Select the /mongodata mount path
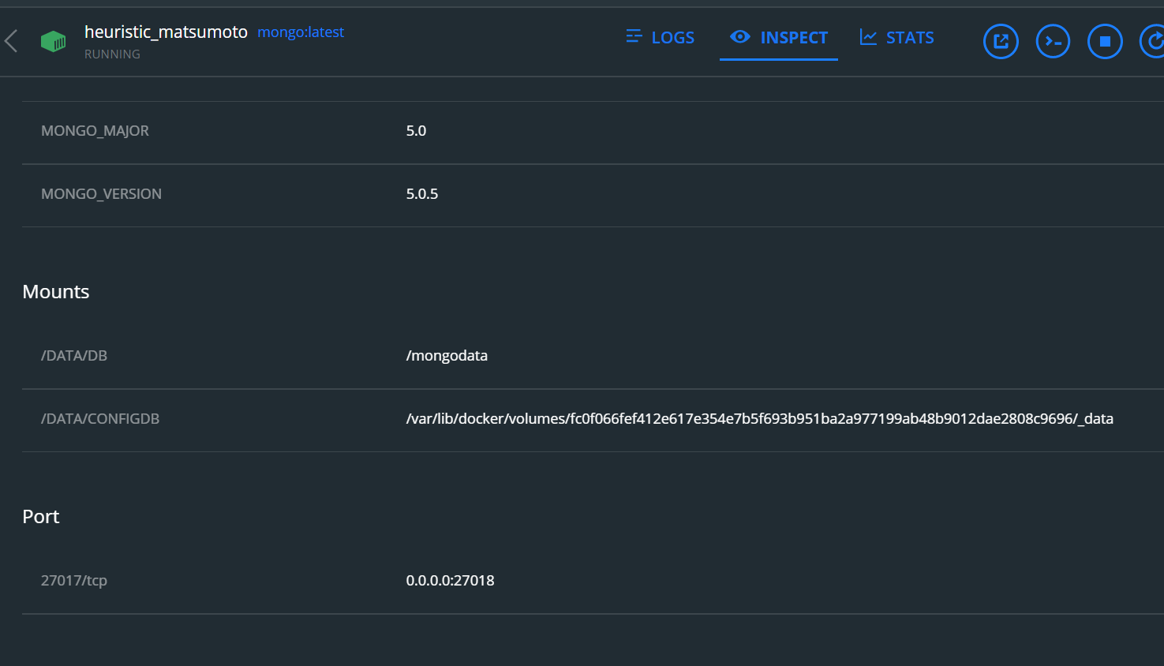This screenshot has width=1164, height=666. click(447, 355)
